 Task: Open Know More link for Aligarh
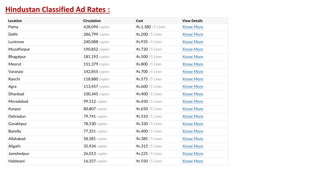click(193, 146)
